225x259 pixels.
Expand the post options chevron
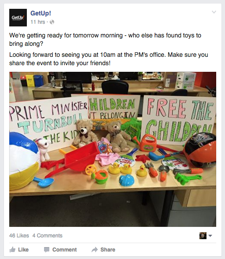click(x=214, y=12)
